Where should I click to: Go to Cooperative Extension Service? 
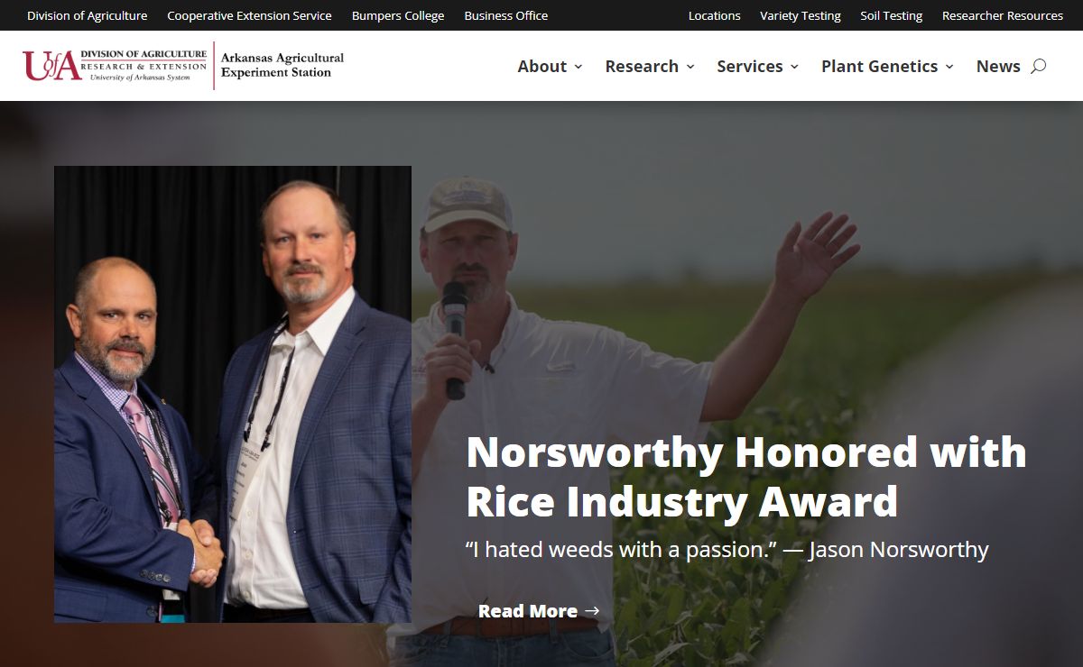coord(249,15)
